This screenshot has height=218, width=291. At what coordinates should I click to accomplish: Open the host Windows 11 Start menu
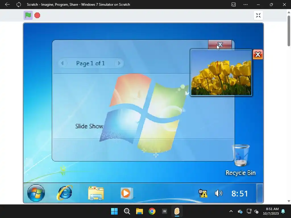click(x=114, y=211)
